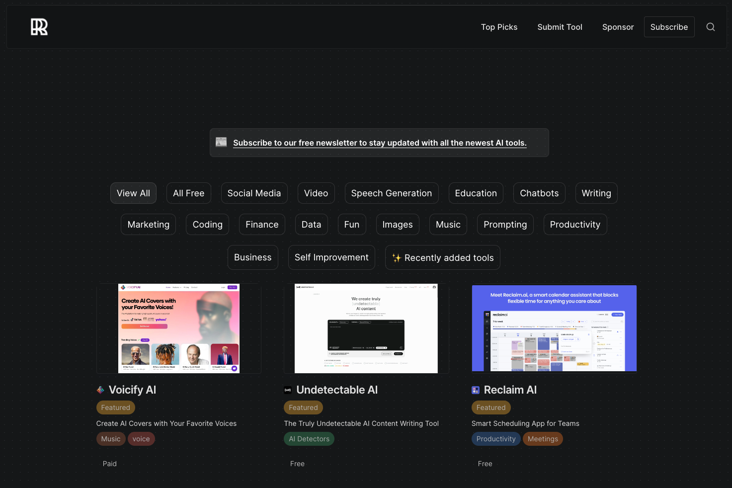Select the Social Media category
The height and width of the screenshot is (488, 732).
point(254,193)
